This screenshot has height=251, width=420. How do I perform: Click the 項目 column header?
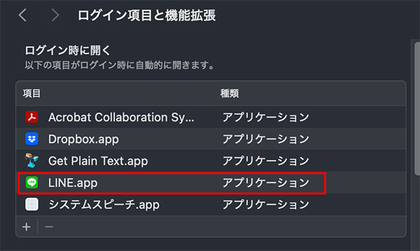pos(31,93)
